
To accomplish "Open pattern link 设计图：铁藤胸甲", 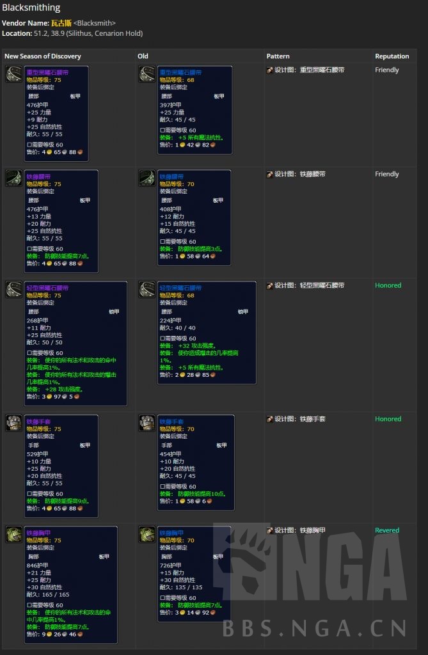I will pyautogui.click(x=300, y=530).
